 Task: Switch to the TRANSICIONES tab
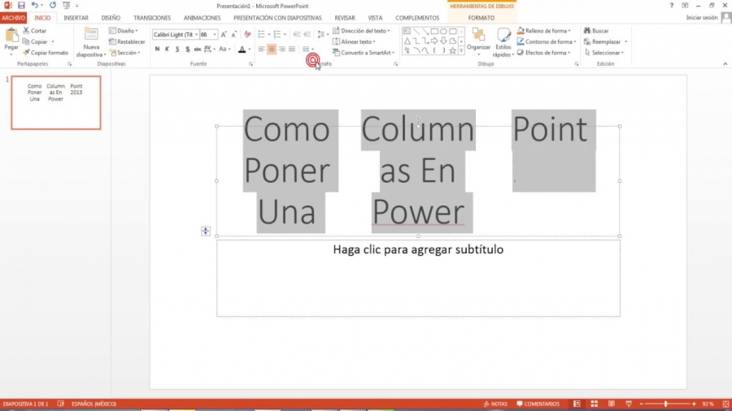click(x=152, y=18)
